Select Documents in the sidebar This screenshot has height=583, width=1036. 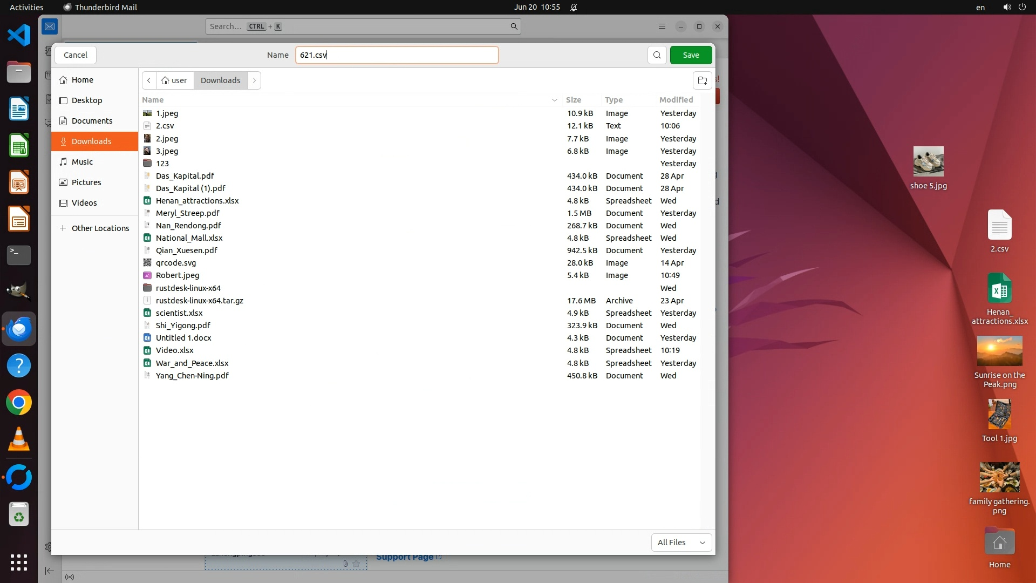pyautogui.click(x=92, y=121)
